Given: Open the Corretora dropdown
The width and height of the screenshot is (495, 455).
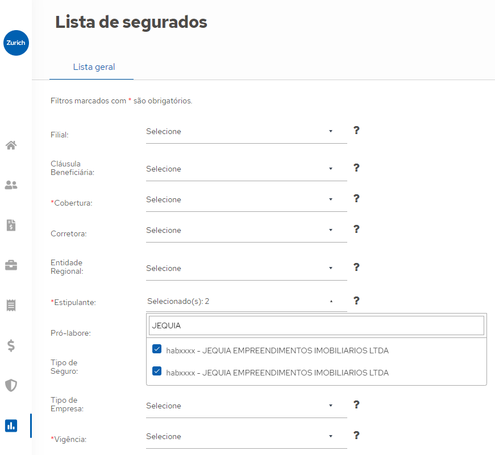Looking at the screenshot, I should pyautogui.click(x=246, y=230).
